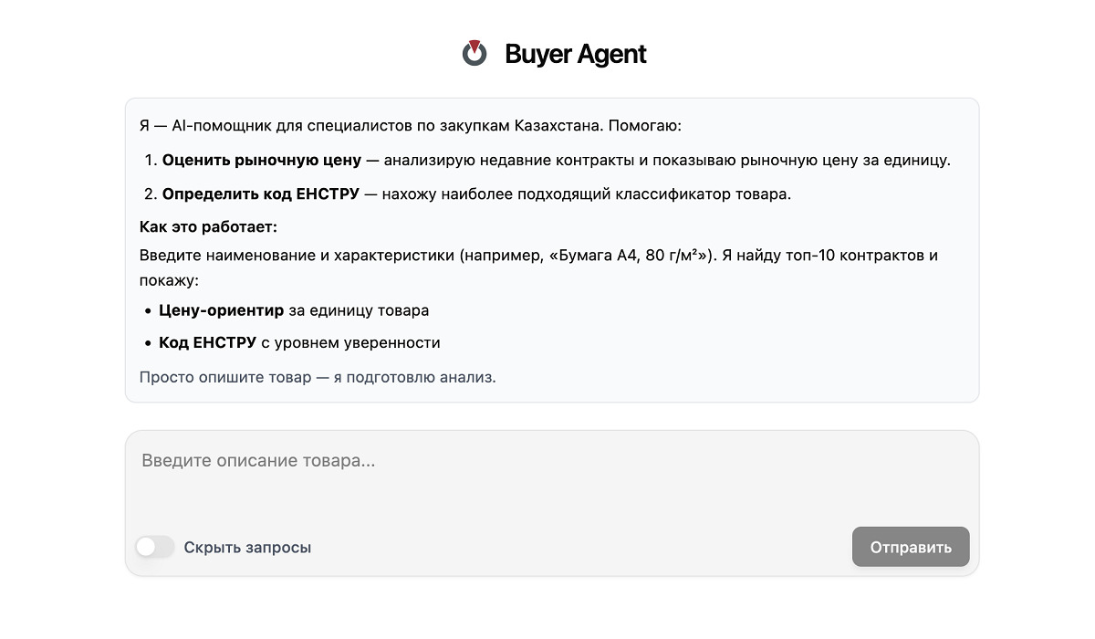This screenshot has width=1095, height=639.
Task: Click the Buyer Agent logo icon
Action: [474, 54]
